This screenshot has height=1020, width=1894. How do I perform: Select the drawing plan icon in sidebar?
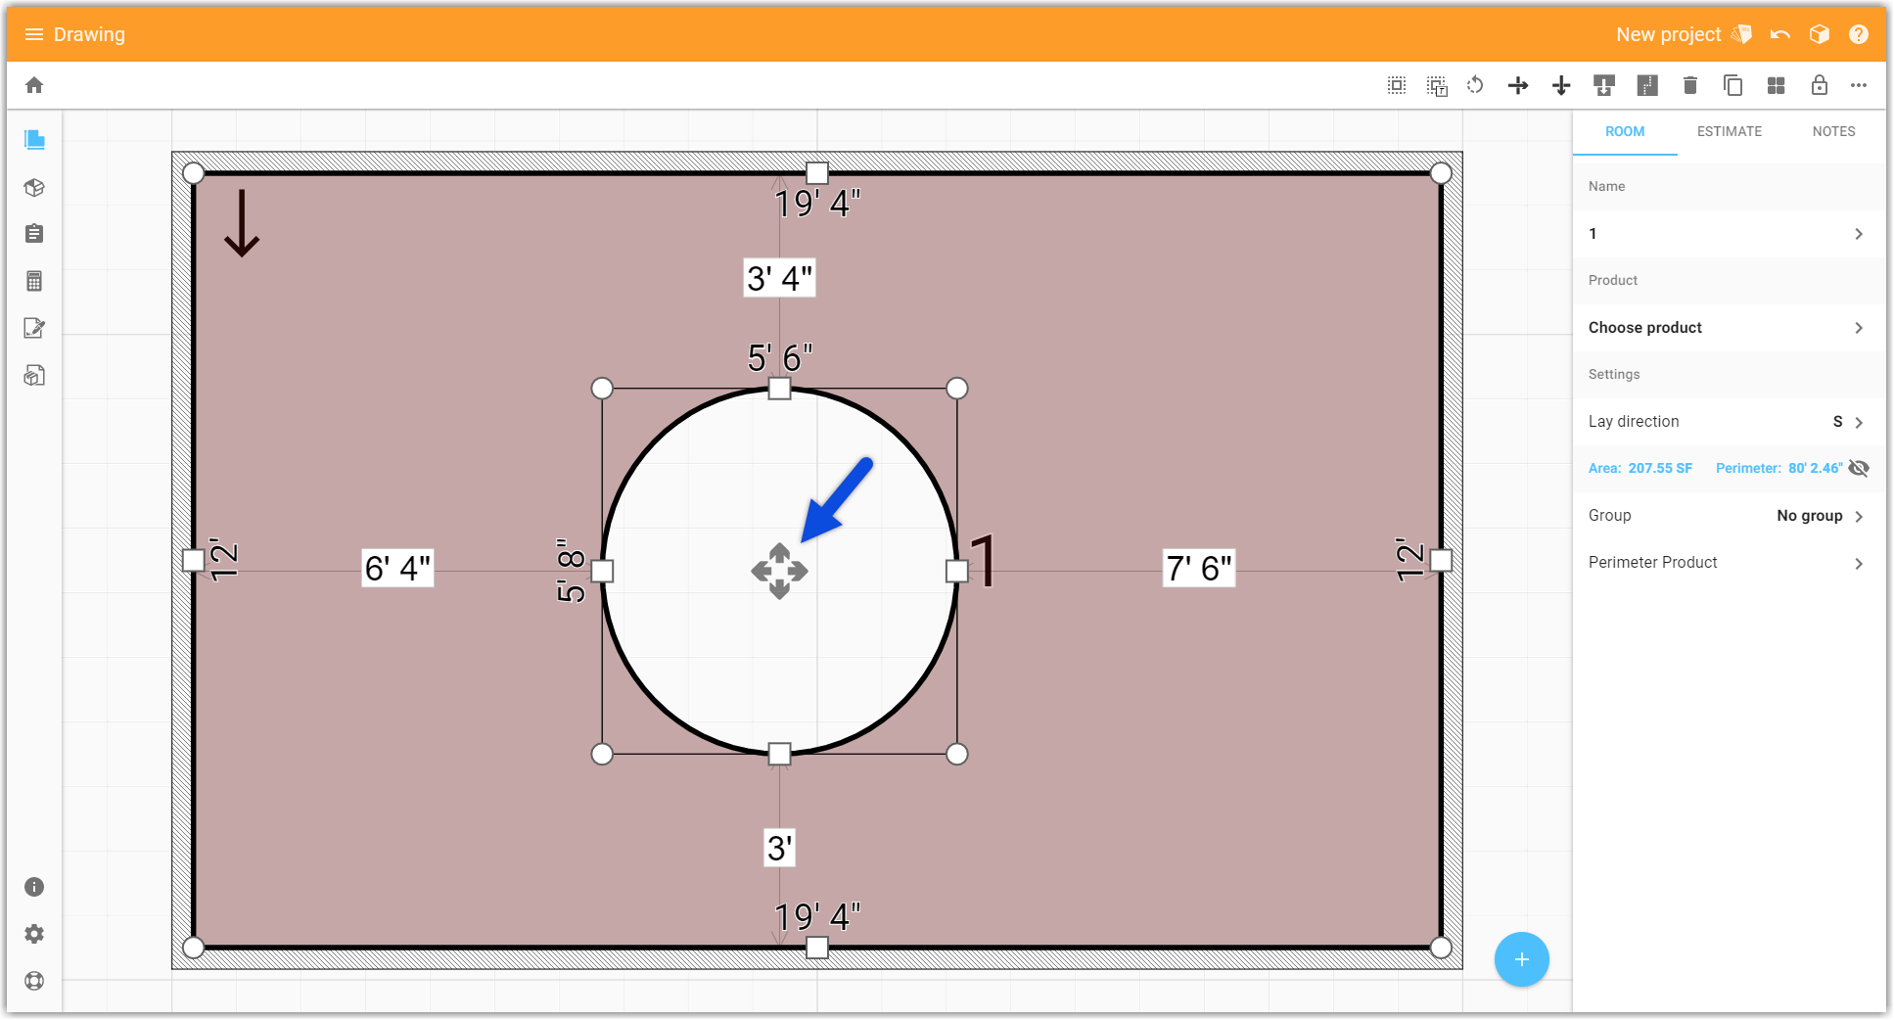34,140
